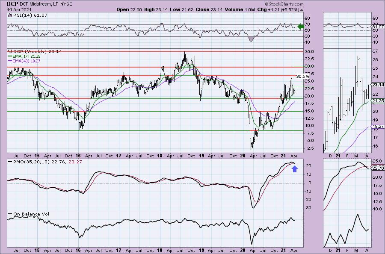Click the 22.76 PMO value tag in side panel
Viewport: 385px width, 254px height.
378,168
